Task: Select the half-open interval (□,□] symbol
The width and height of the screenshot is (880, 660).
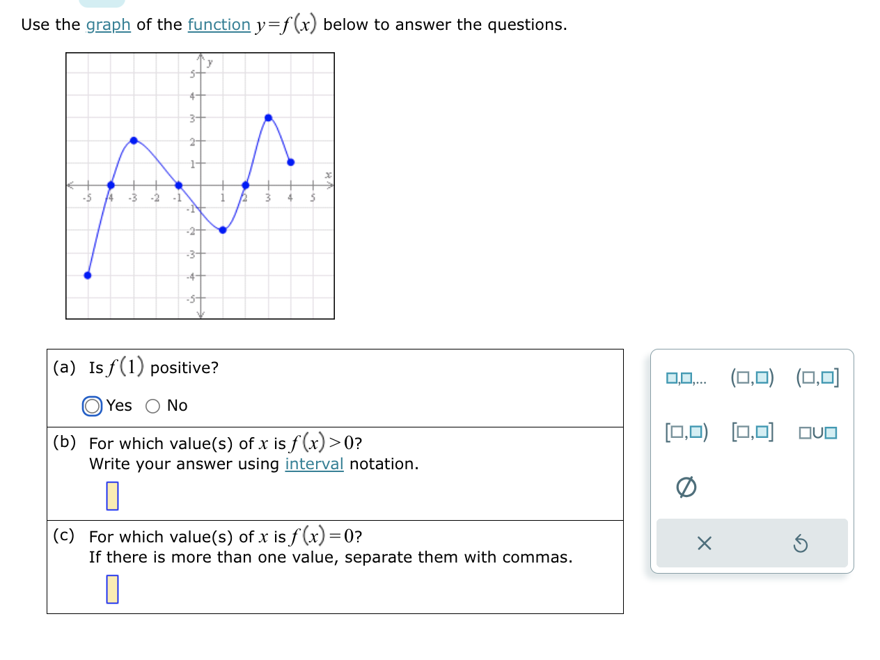Action: click(817, 378)
